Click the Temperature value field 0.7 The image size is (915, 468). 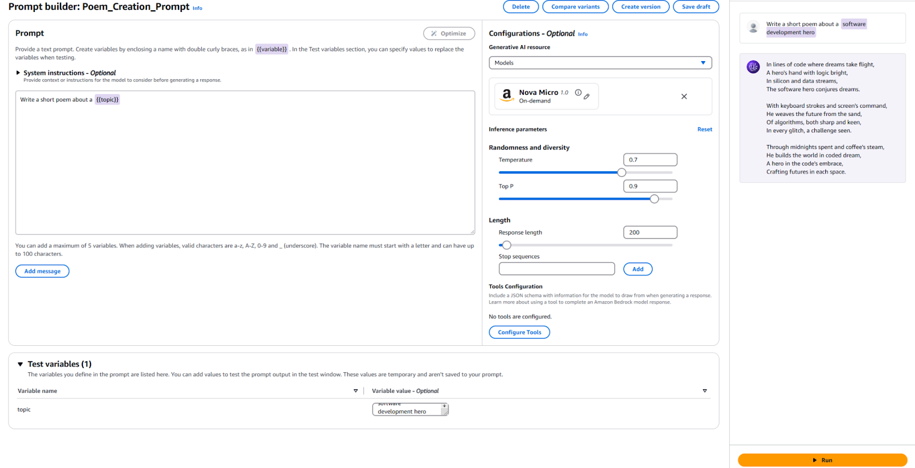[650, 160]
